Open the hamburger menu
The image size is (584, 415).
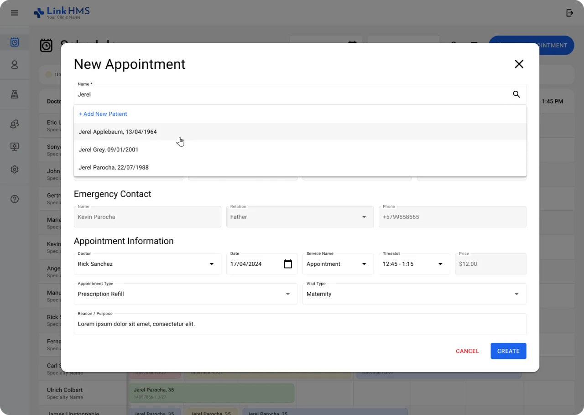(15, 13)
